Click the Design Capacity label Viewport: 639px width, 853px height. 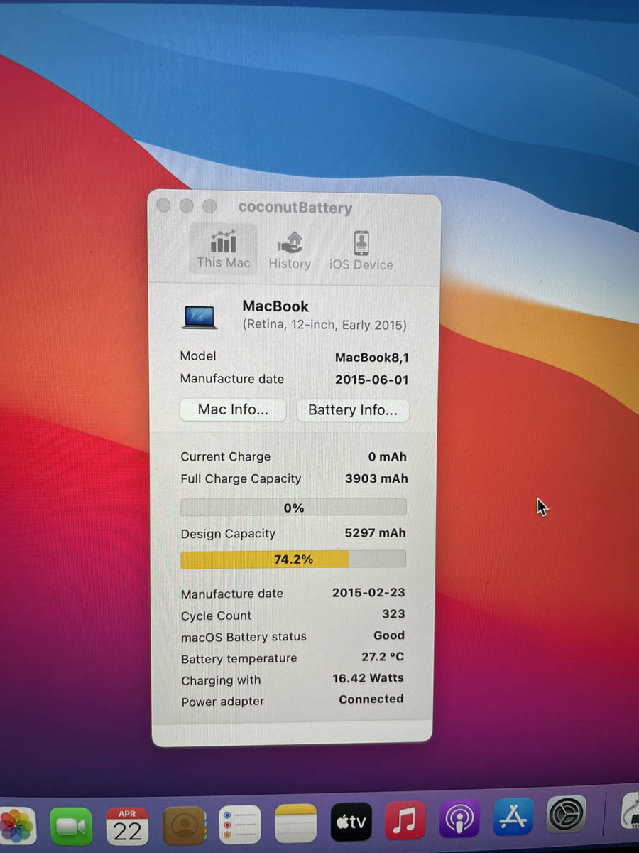pos(228,534)
